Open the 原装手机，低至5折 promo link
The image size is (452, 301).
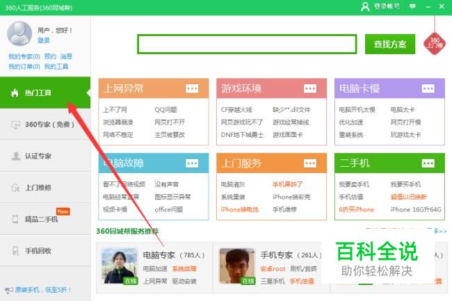click(43, 290)
